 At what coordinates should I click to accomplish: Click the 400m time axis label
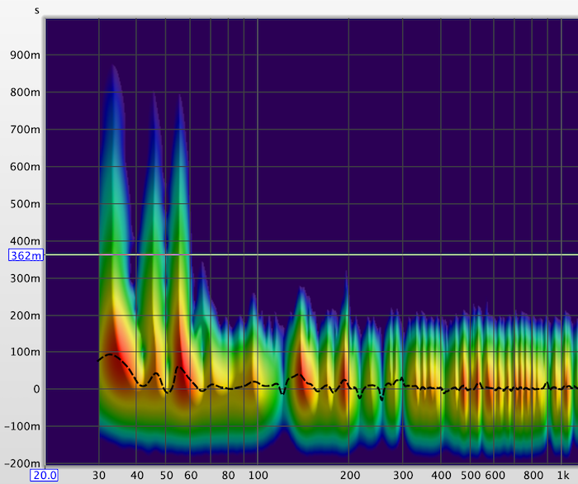click(25, 241)
